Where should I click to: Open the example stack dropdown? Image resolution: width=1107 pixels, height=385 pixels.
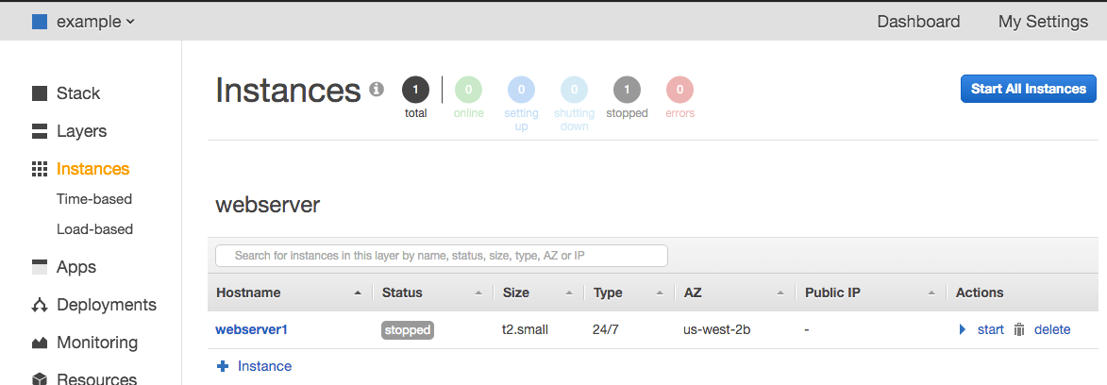84,21
